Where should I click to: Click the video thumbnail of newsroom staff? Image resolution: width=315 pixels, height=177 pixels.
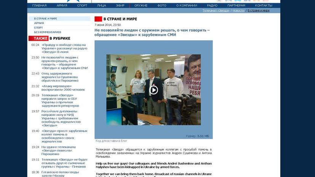point(154,90)
